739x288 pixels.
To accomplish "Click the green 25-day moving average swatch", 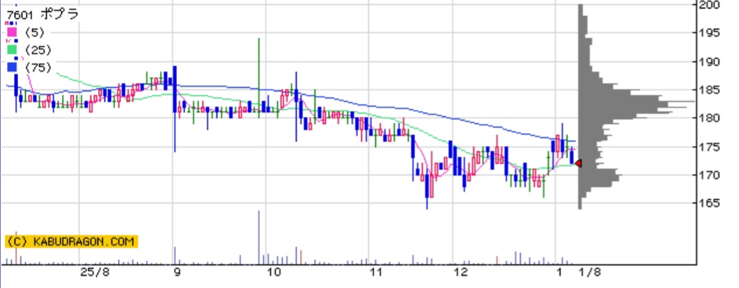I will tap(12, 49).
